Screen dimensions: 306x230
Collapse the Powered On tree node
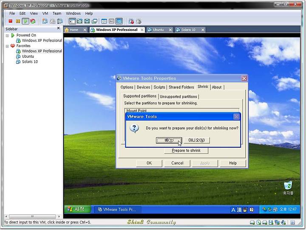tap(7, 36)
